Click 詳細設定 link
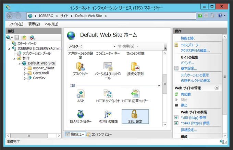Viewport: 233px width, 150px height. [189, 130]
